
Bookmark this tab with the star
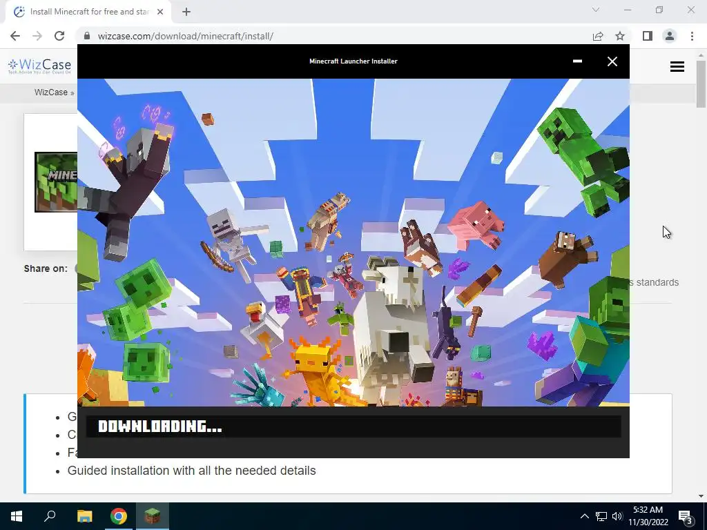click(x=620, y=36)
